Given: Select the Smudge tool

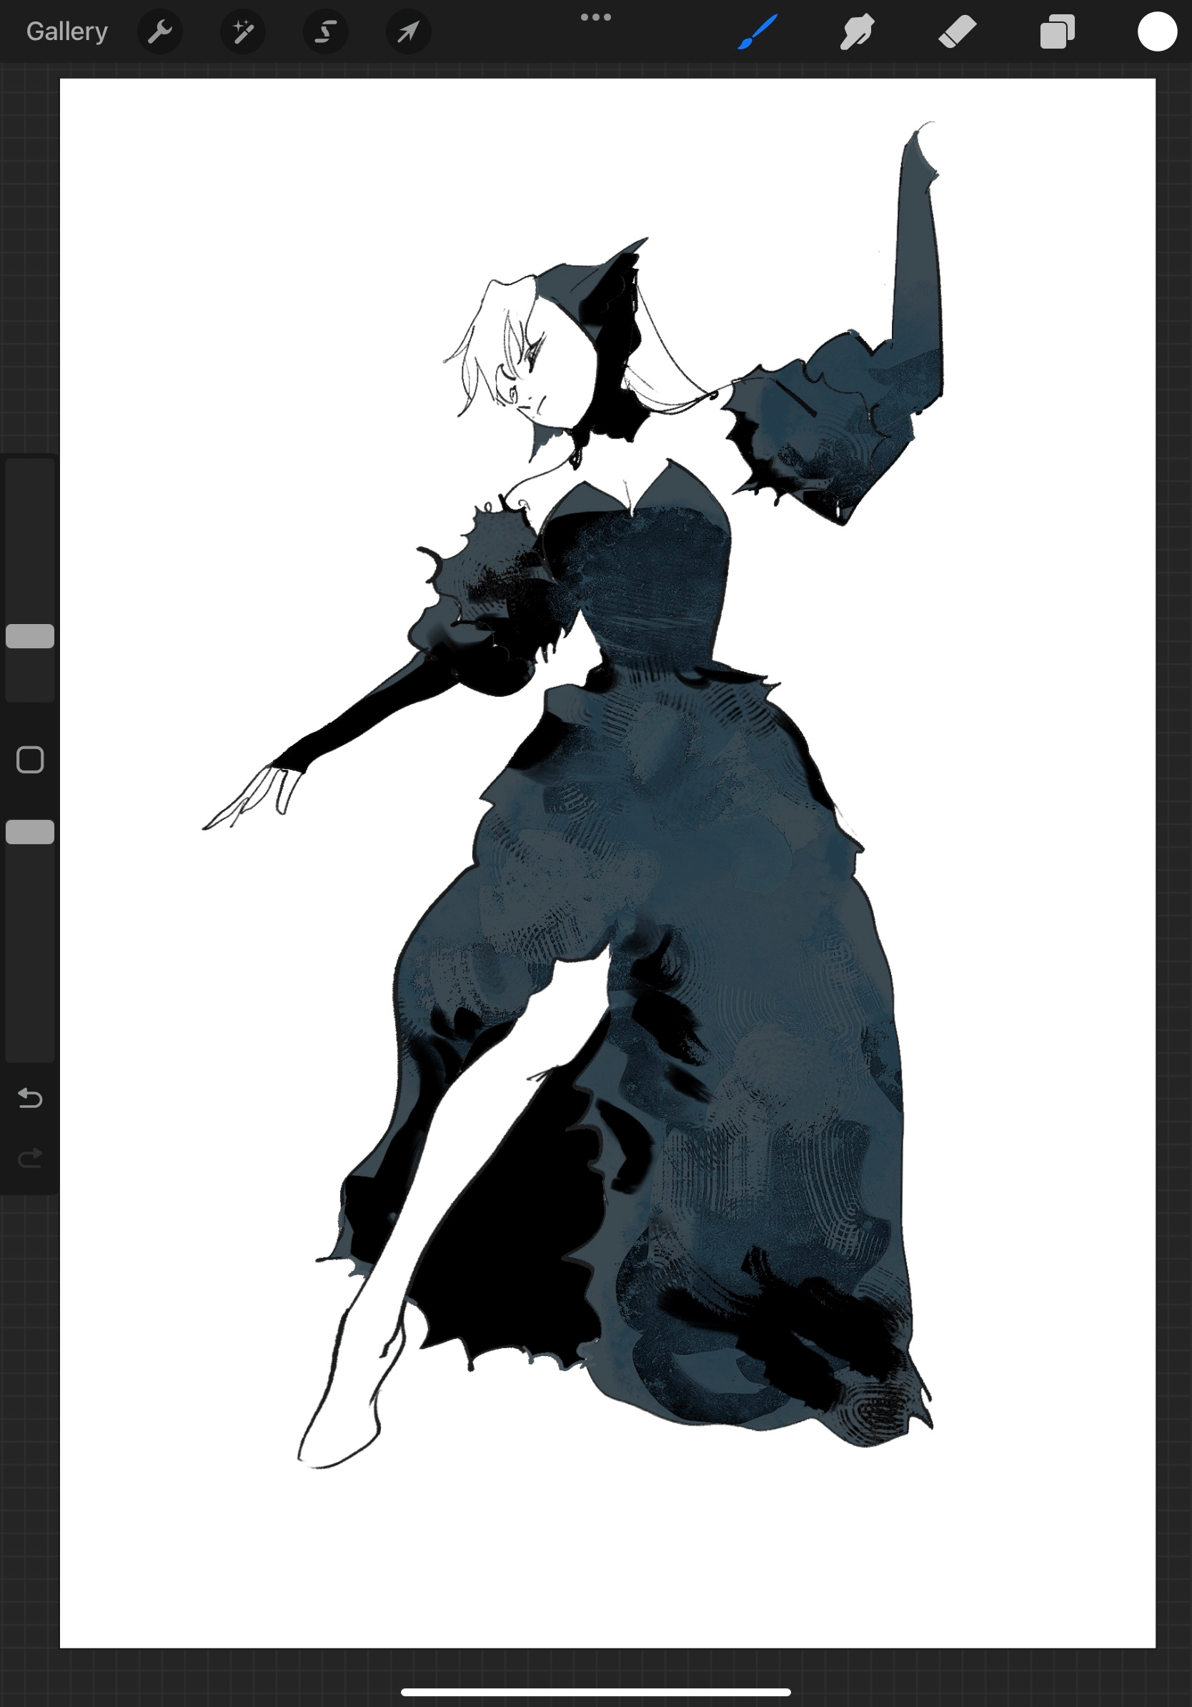Looking at the screenshot, I should pyautogui.click(x=858, y=32).
